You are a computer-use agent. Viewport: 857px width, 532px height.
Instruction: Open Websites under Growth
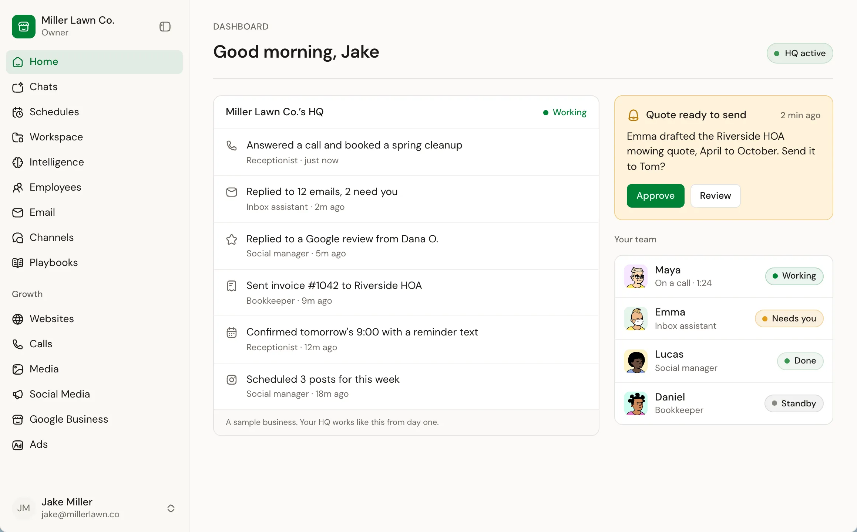pyautogui.click(x=94, y=319)
